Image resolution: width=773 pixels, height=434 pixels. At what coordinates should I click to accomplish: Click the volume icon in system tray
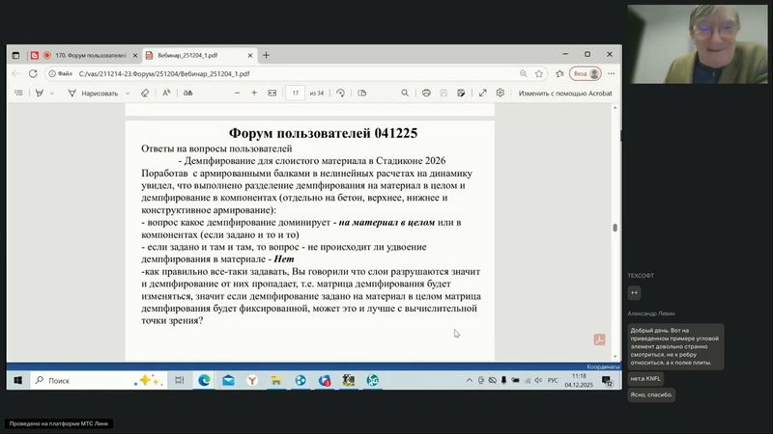tap(538, 380)
